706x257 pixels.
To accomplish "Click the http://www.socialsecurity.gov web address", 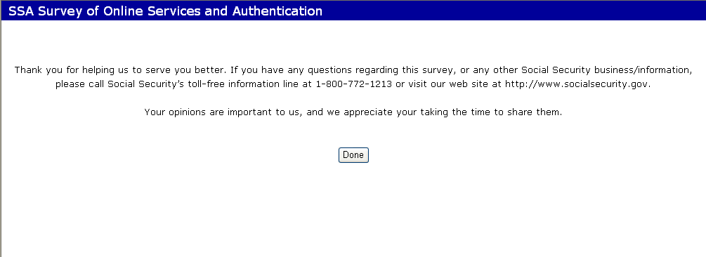I will (x=576, y=84).
